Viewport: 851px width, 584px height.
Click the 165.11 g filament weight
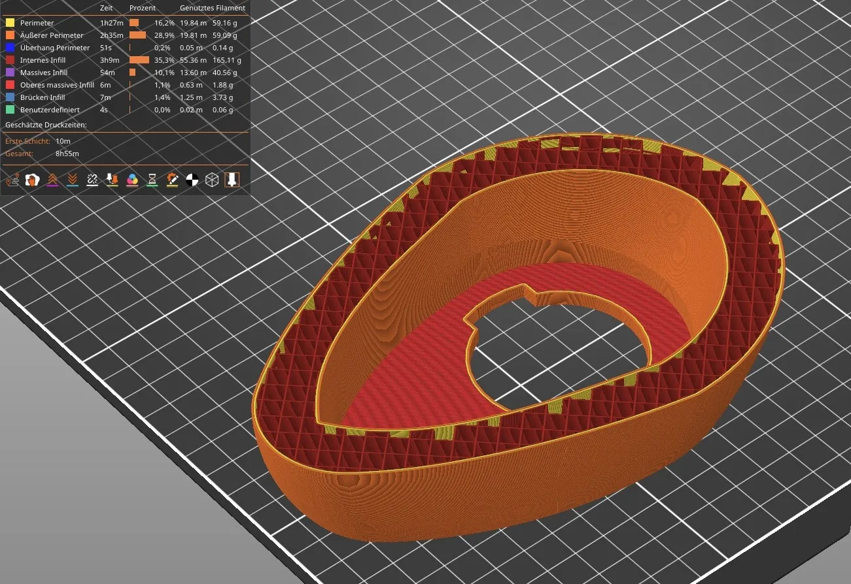[x=227, y=60]
